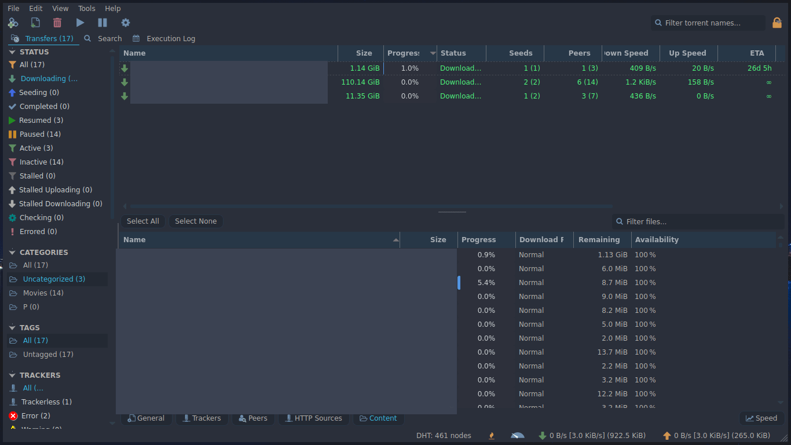Toggle alternative speed limits speedometer icon

tap(517, 435)
